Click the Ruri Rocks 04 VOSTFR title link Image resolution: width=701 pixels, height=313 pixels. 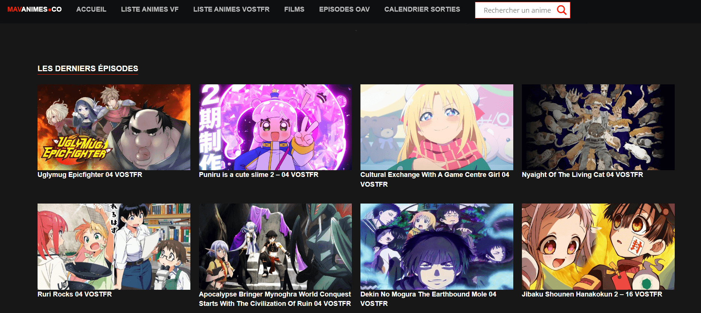(75, 294)
